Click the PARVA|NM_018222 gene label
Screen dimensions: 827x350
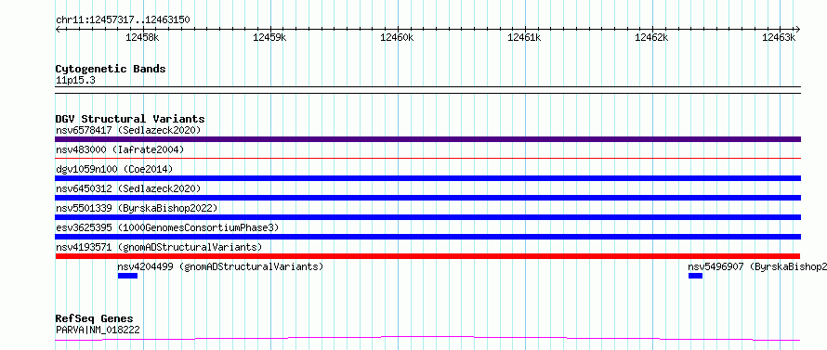tap(98, 330)
